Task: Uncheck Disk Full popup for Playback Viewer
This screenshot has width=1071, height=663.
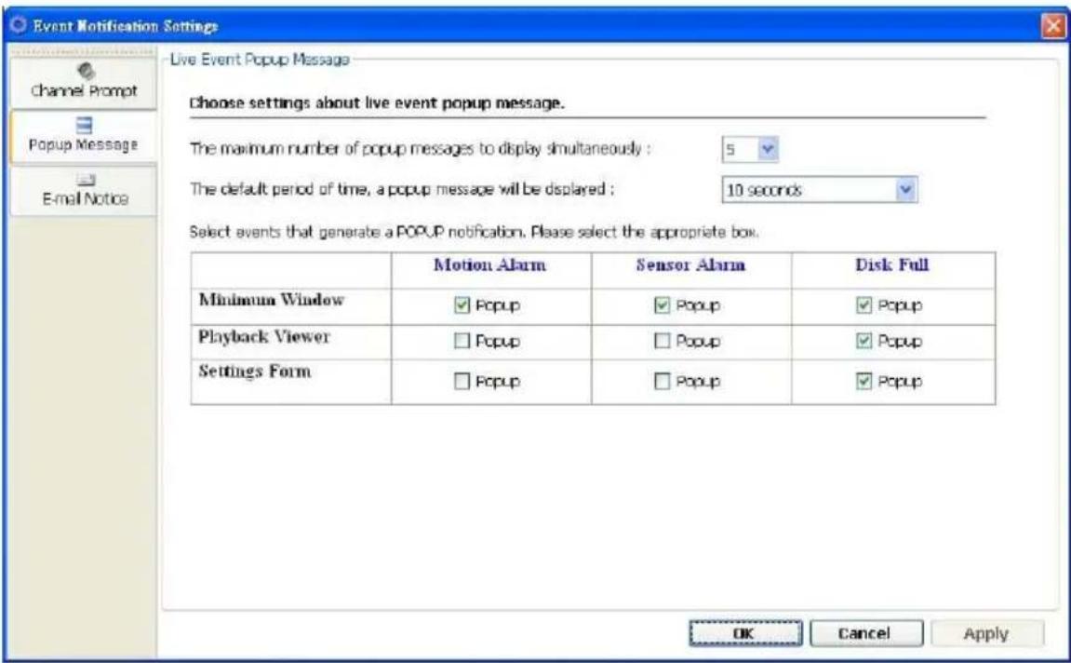Action: tap(864, 341)
